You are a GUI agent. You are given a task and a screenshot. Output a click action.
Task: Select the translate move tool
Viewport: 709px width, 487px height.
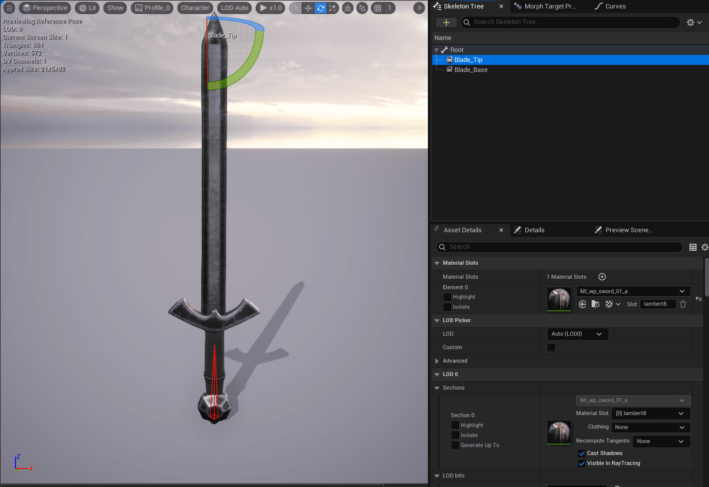(308, 8)
